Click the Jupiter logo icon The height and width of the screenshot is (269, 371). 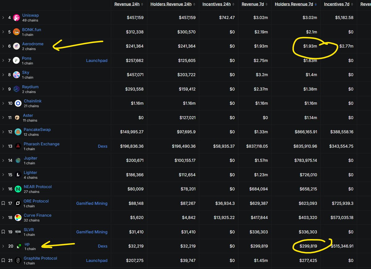pyautogui.click(x=19, y=160)
